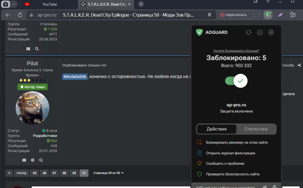303x188 pixels.
Task: Click the Android icon in AdGuard footer
Action: coord(274,187)
